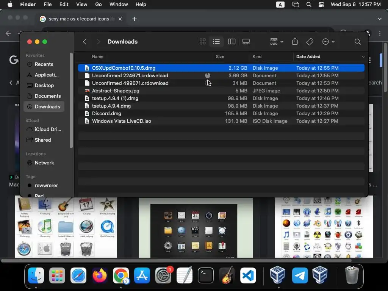Go forward using Finder forward chevron

[98, 42]
